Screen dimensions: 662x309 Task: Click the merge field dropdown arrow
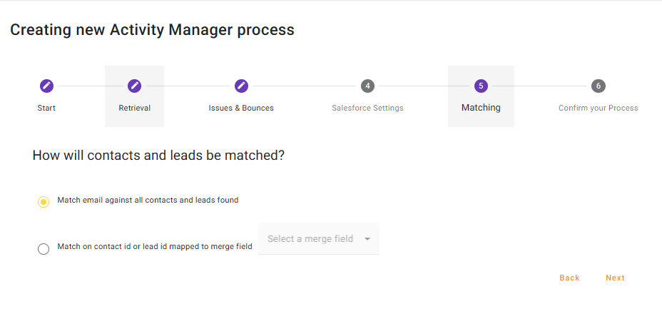[367, 239]
